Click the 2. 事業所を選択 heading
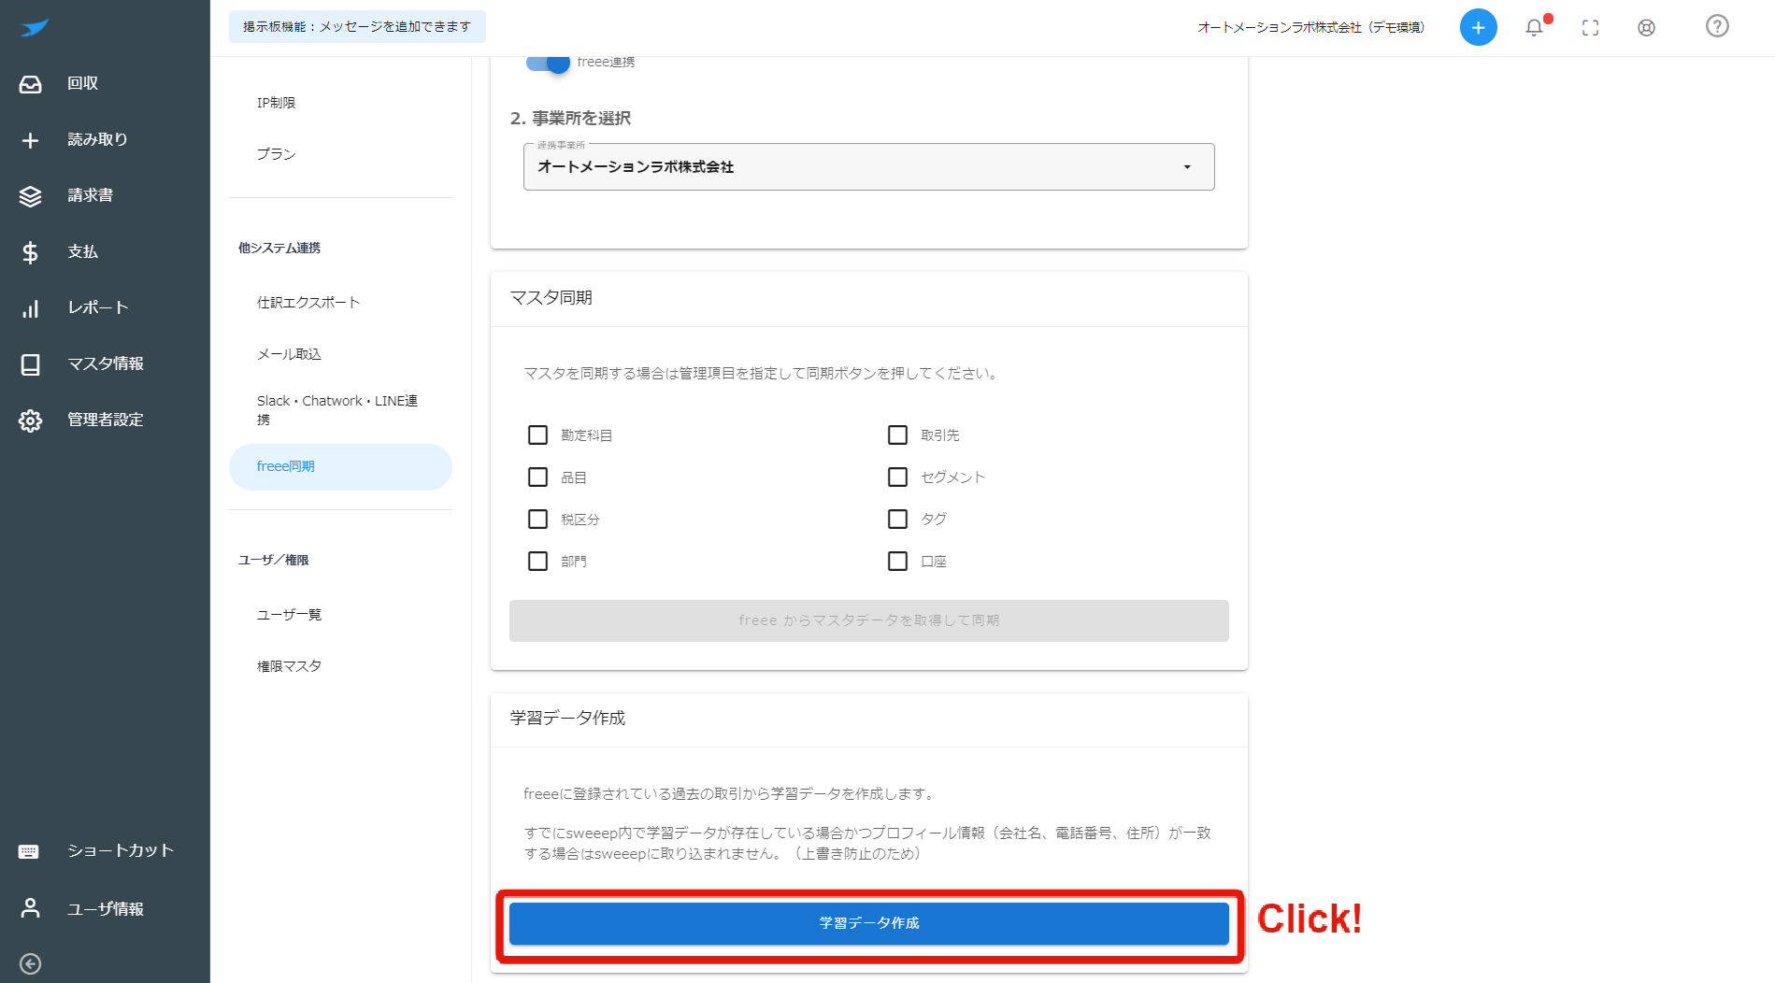 pyautogui.click(x=570, y=118)
